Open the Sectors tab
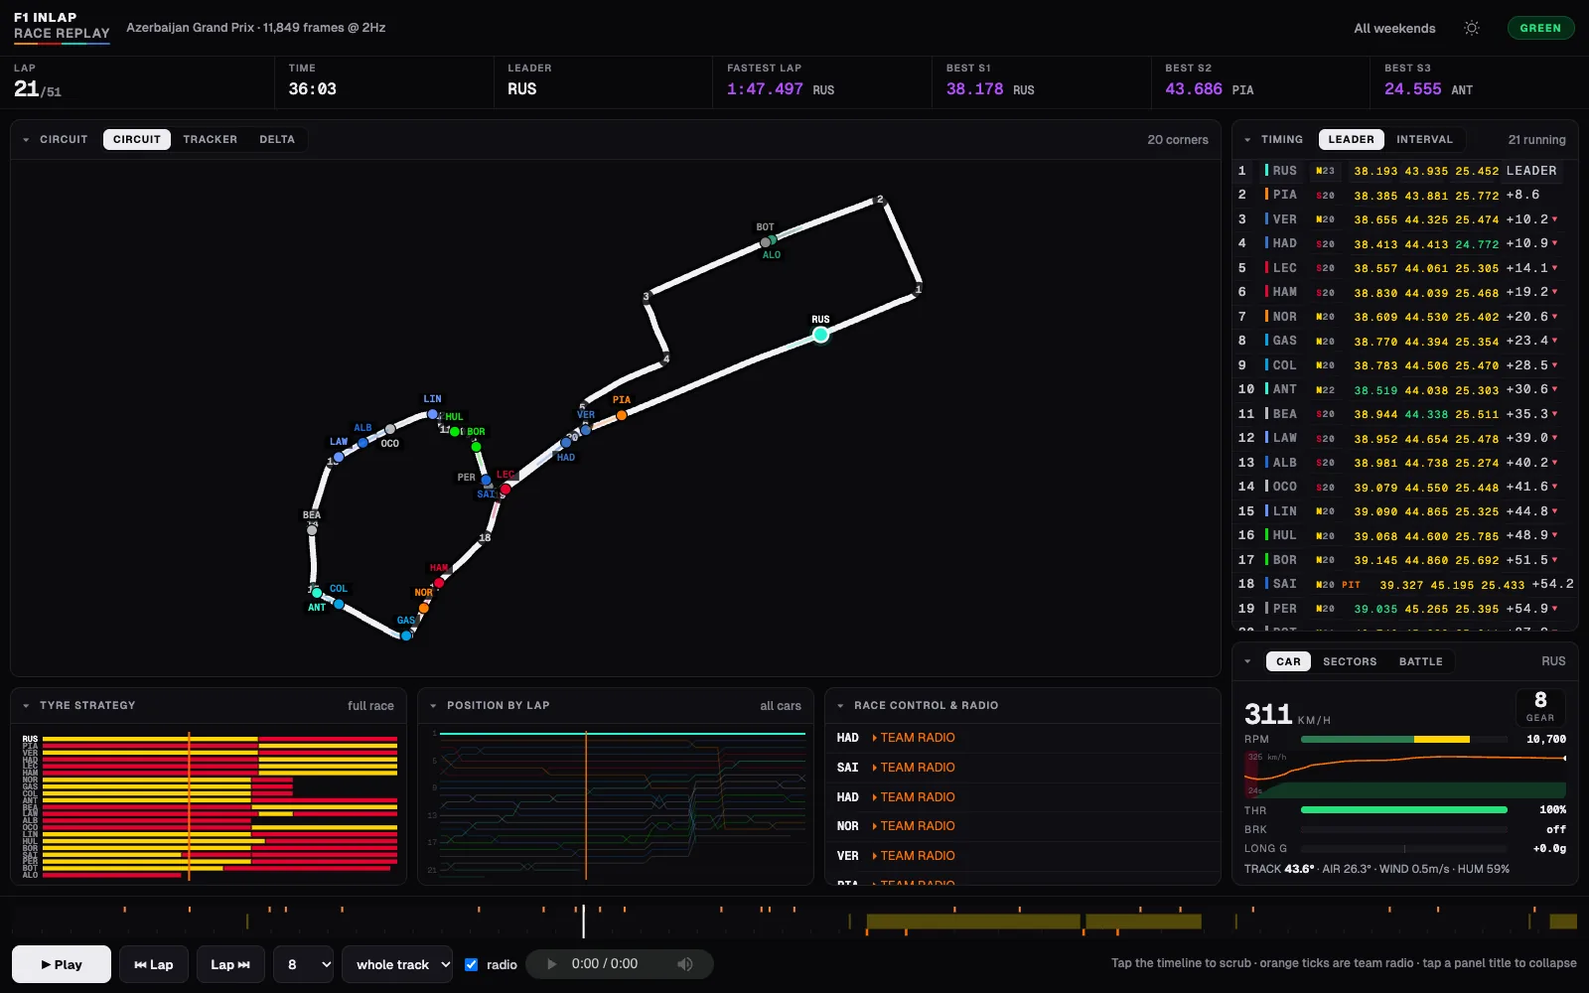The width and height of the screenshot is (1589, 993). 1350,661
